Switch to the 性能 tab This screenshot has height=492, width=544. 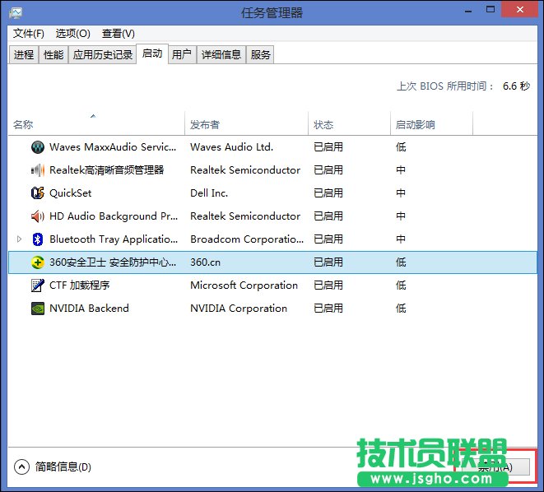53,55
